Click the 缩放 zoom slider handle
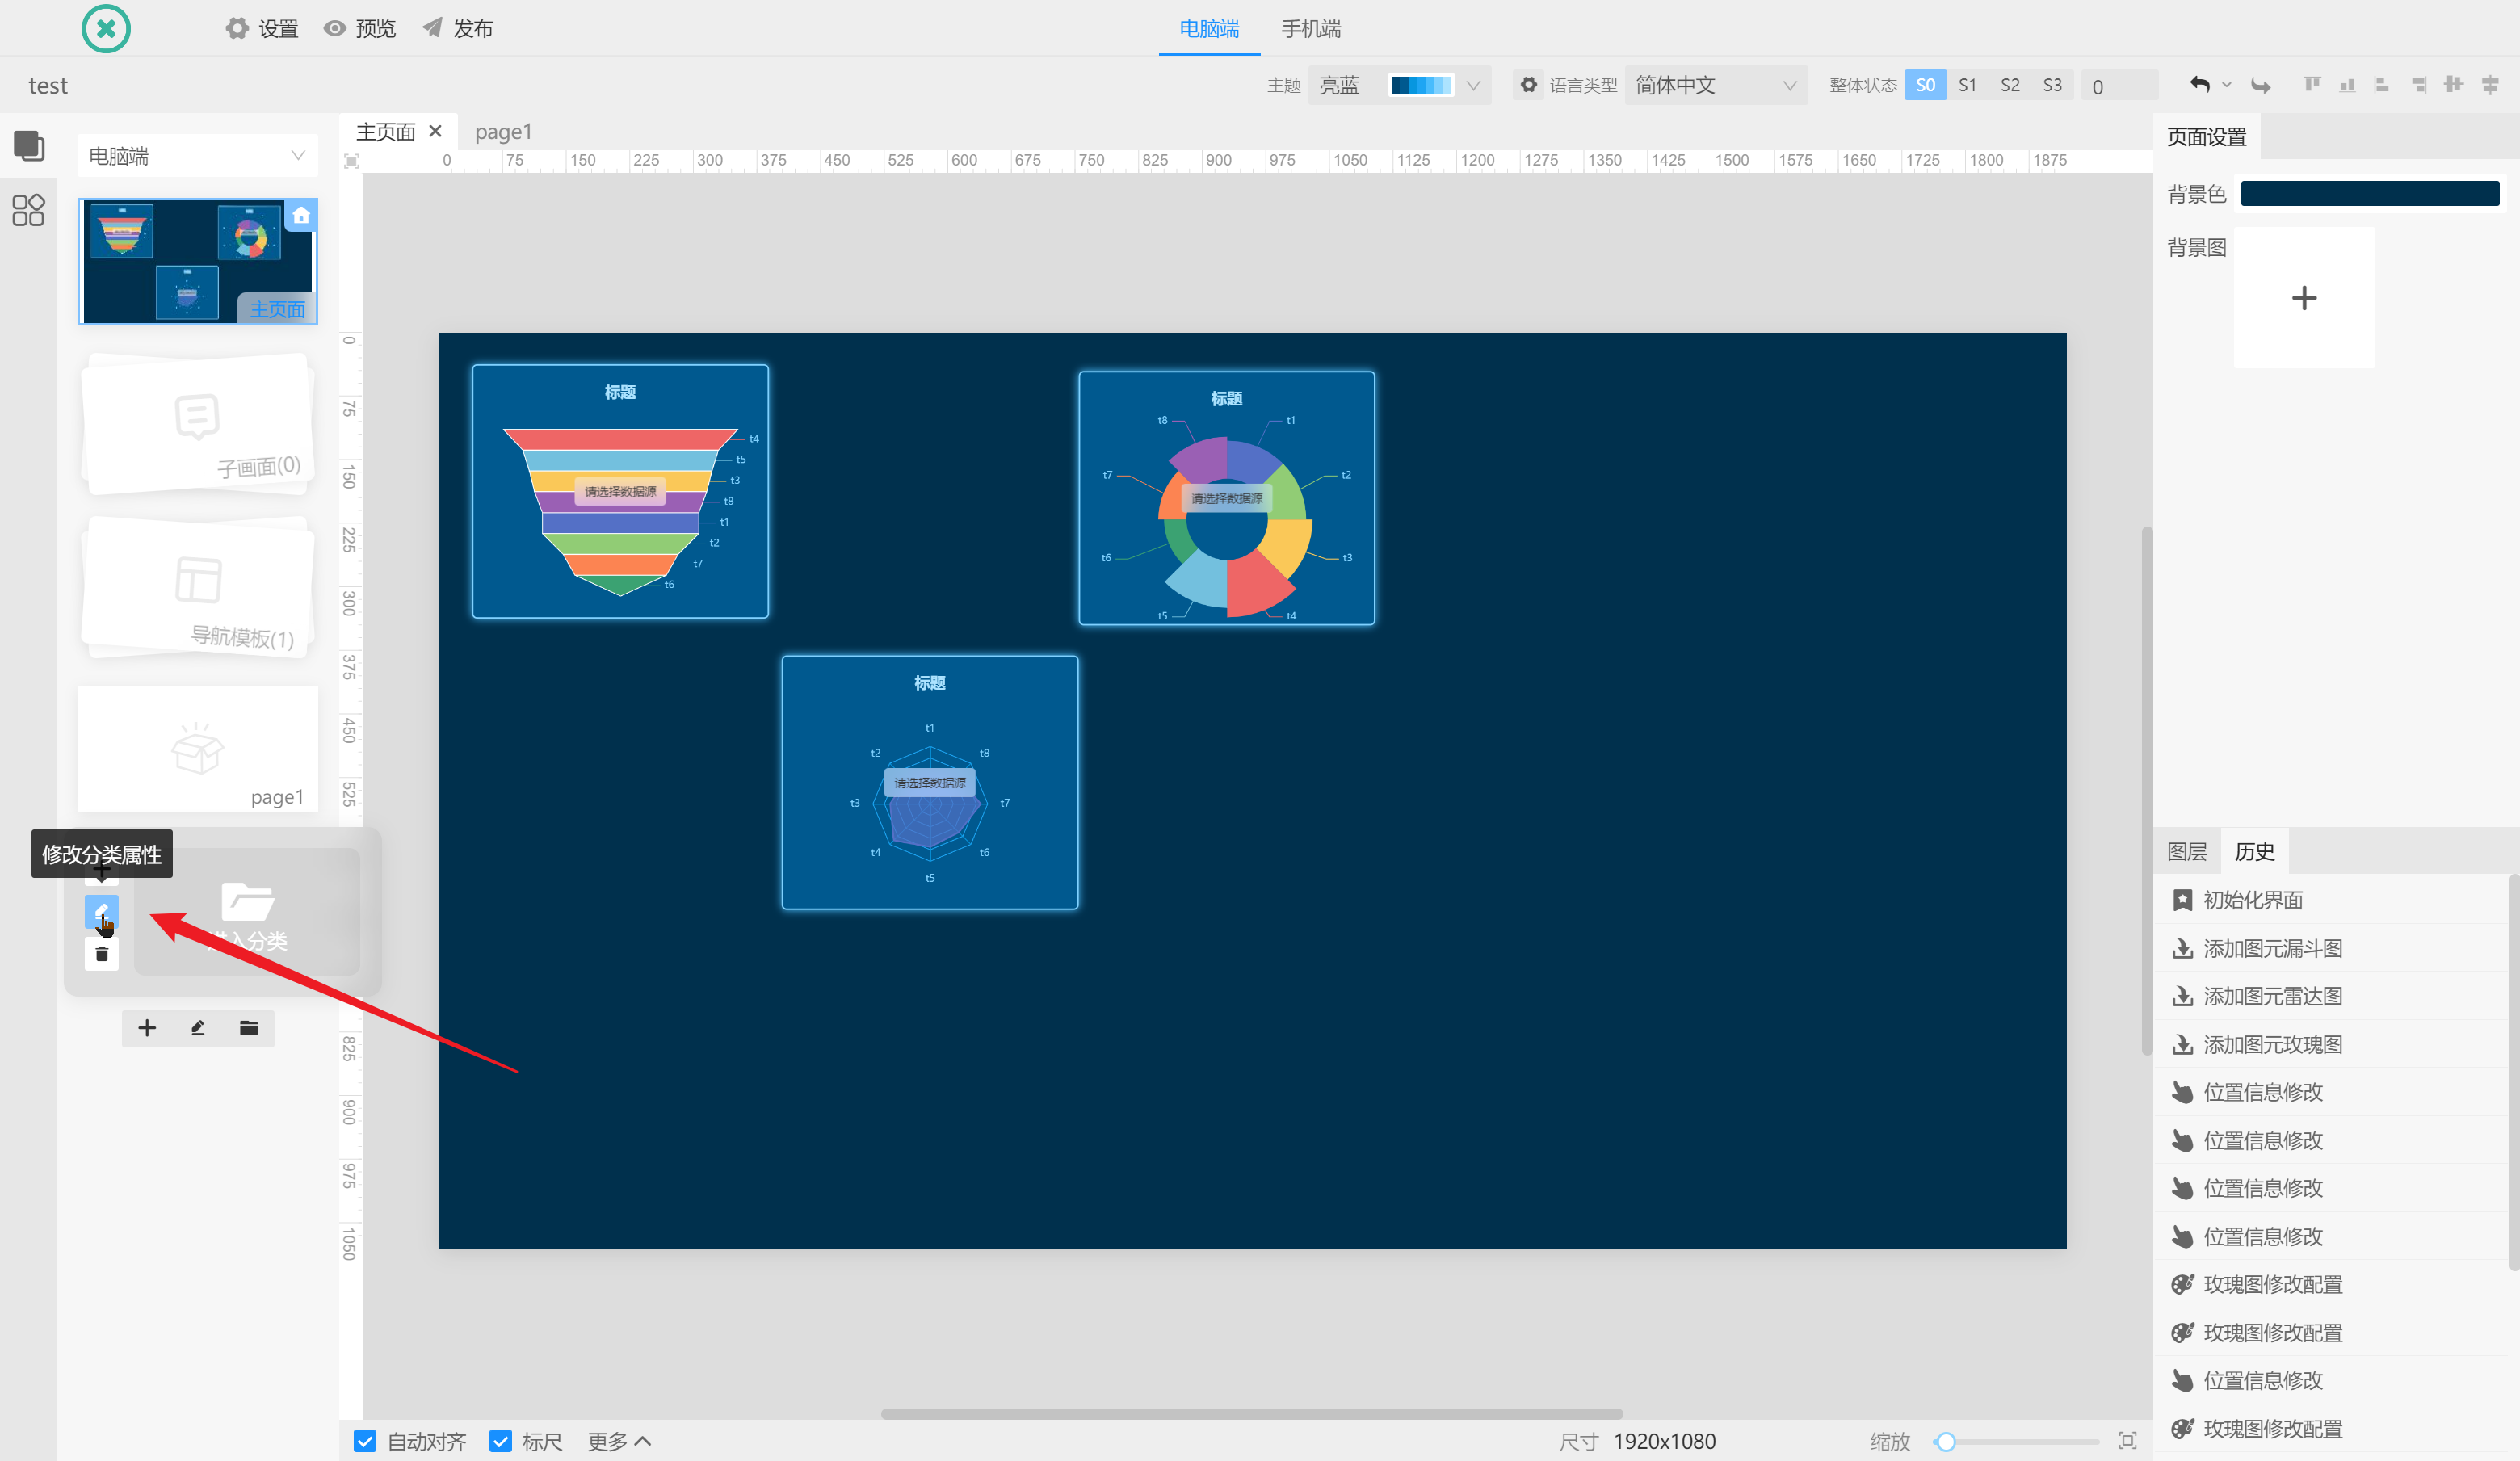Viewport: 2520px width, 1461px height. coord(1945,1441)
